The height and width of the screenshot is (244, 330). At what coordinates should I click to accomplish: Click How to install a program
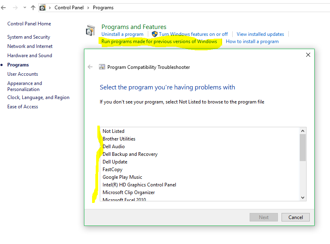tap(252, 41)
